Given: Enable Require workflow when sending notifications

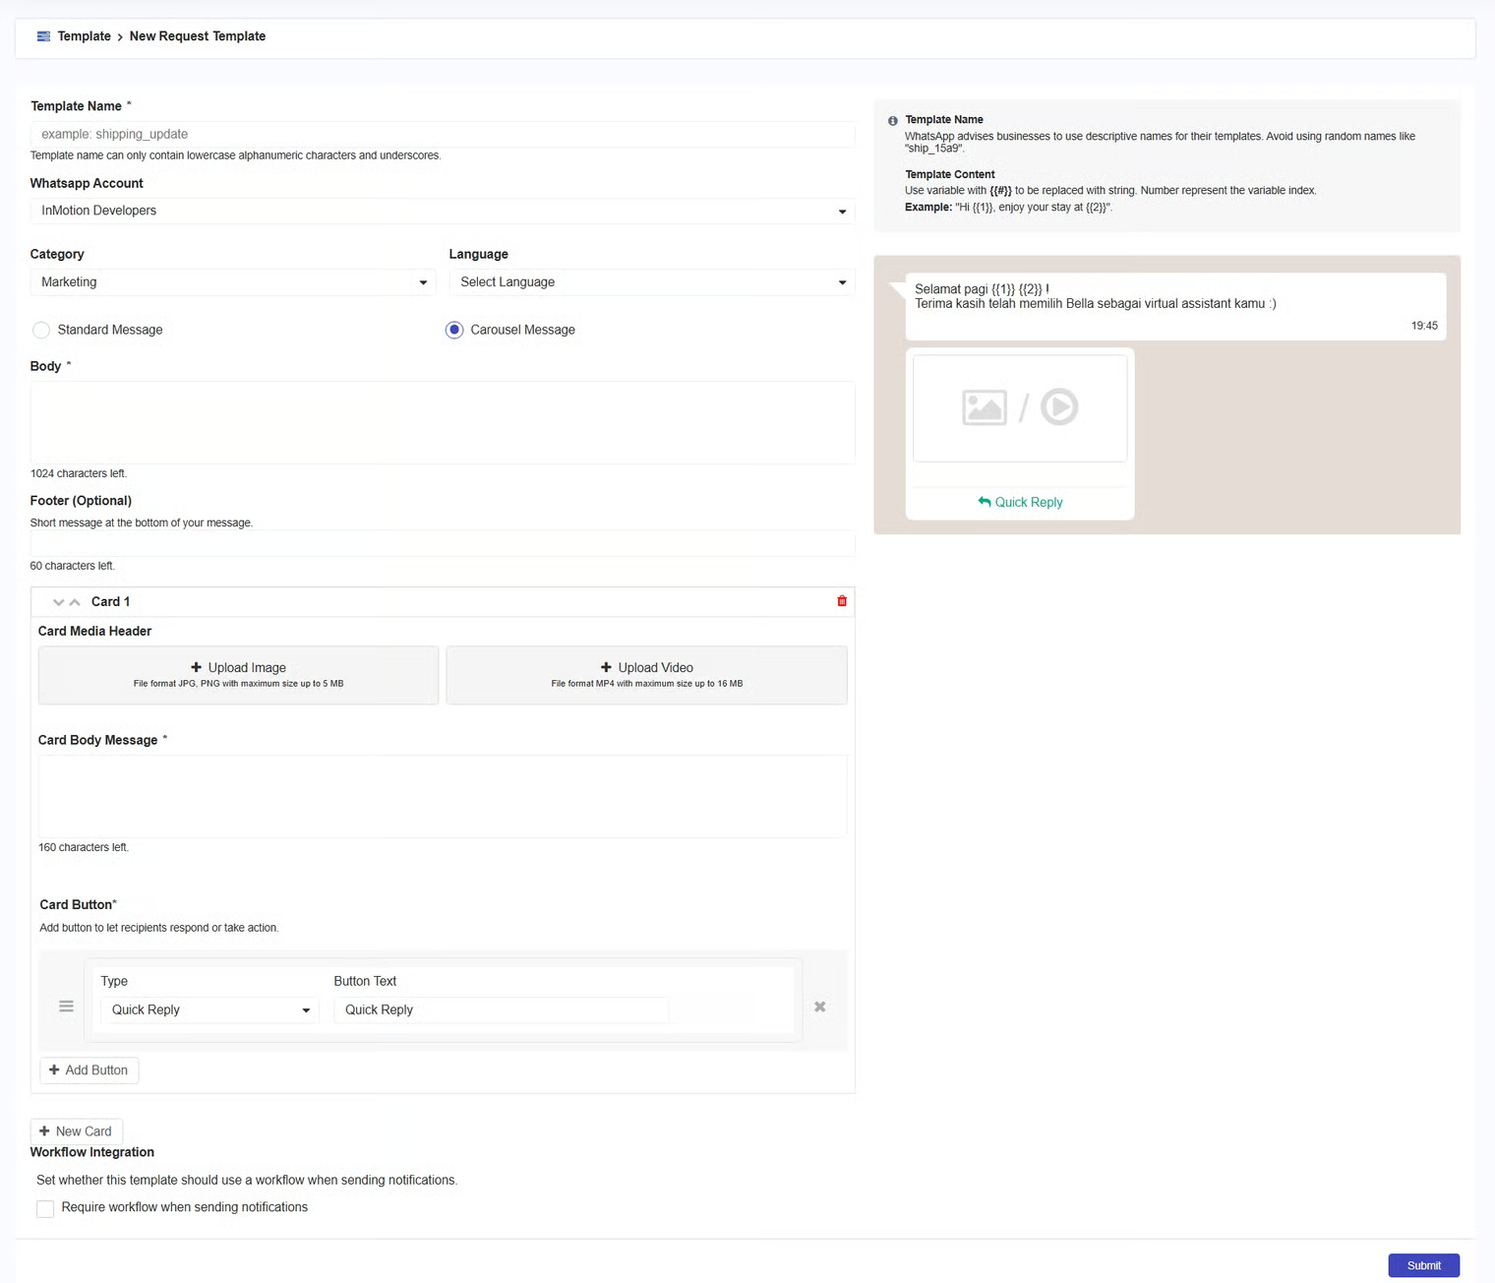Looking at the screenshot, I should [x=45, y=1208].
